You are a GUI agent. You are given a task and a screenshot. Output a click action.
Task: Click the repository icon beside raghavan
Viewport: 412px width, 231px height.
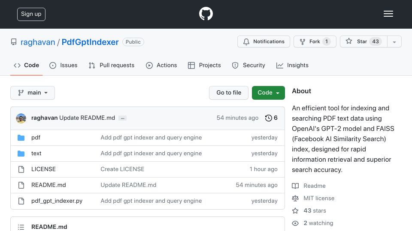pos(14,42)
